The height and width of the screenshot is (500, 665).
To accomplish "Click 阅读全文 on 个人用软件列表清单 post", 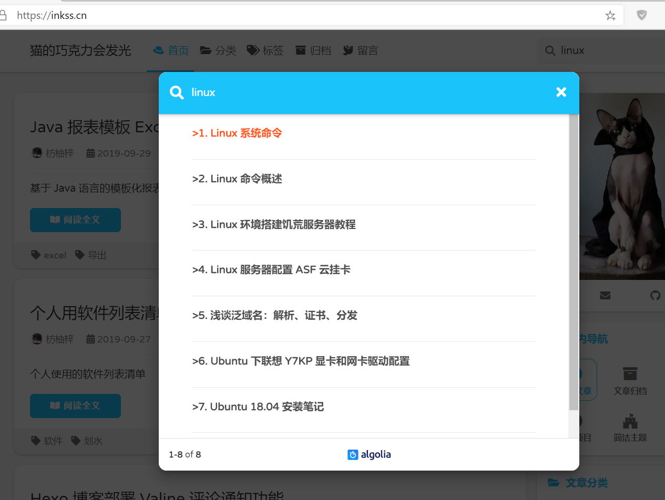I will 75,406.
